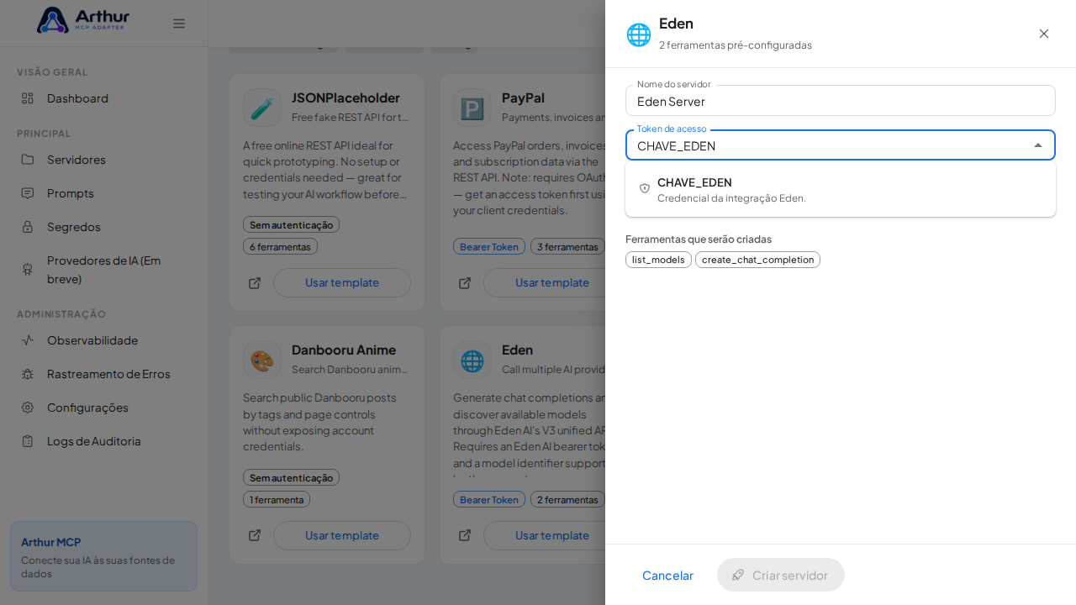This screenshot has height=605, width=1076.
Task: Click the Configurações gear icon
Action: tap(28, 408)
